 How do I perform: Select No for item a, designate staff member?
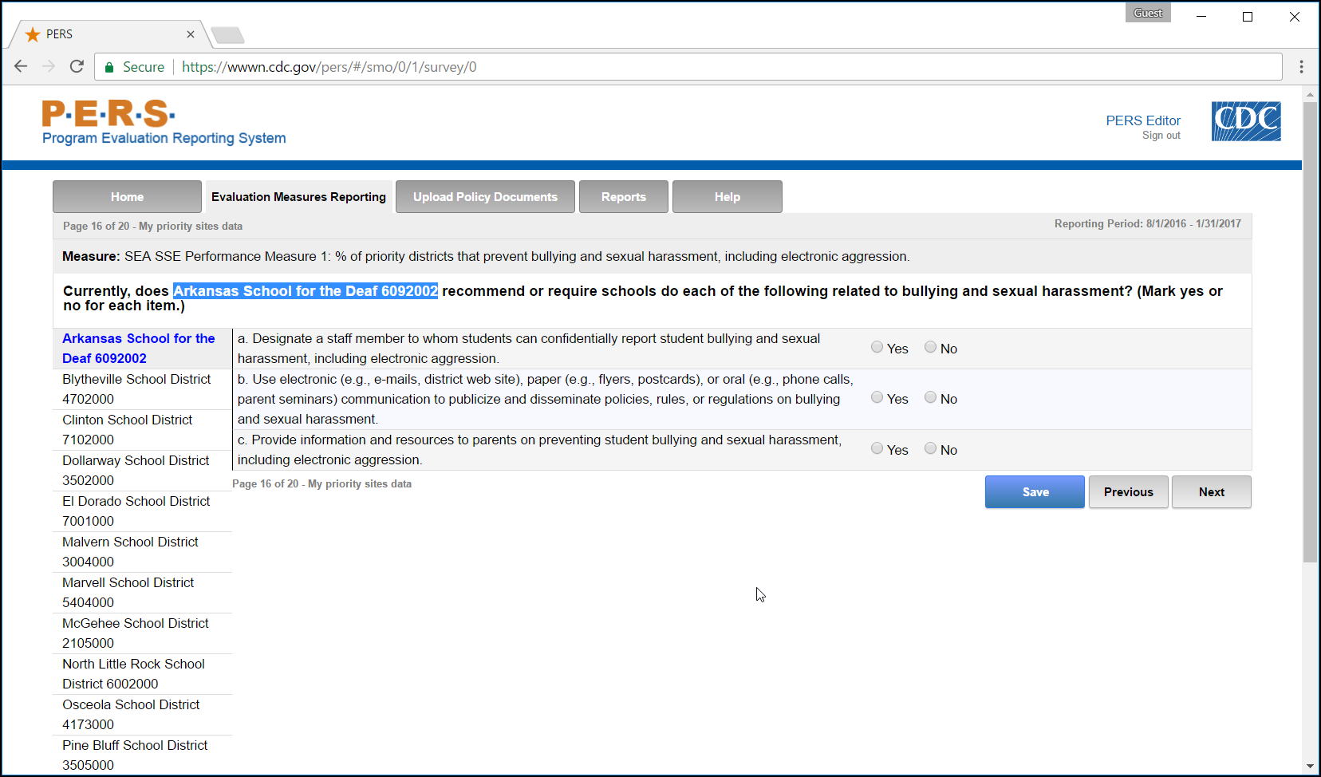(x=930, y=347)
